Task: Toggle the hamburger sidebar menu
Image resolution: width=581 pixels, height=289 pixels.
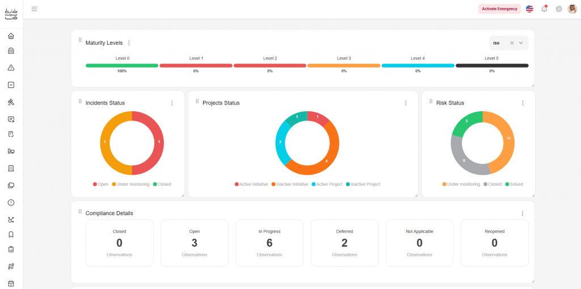Action: pos(35,9)
